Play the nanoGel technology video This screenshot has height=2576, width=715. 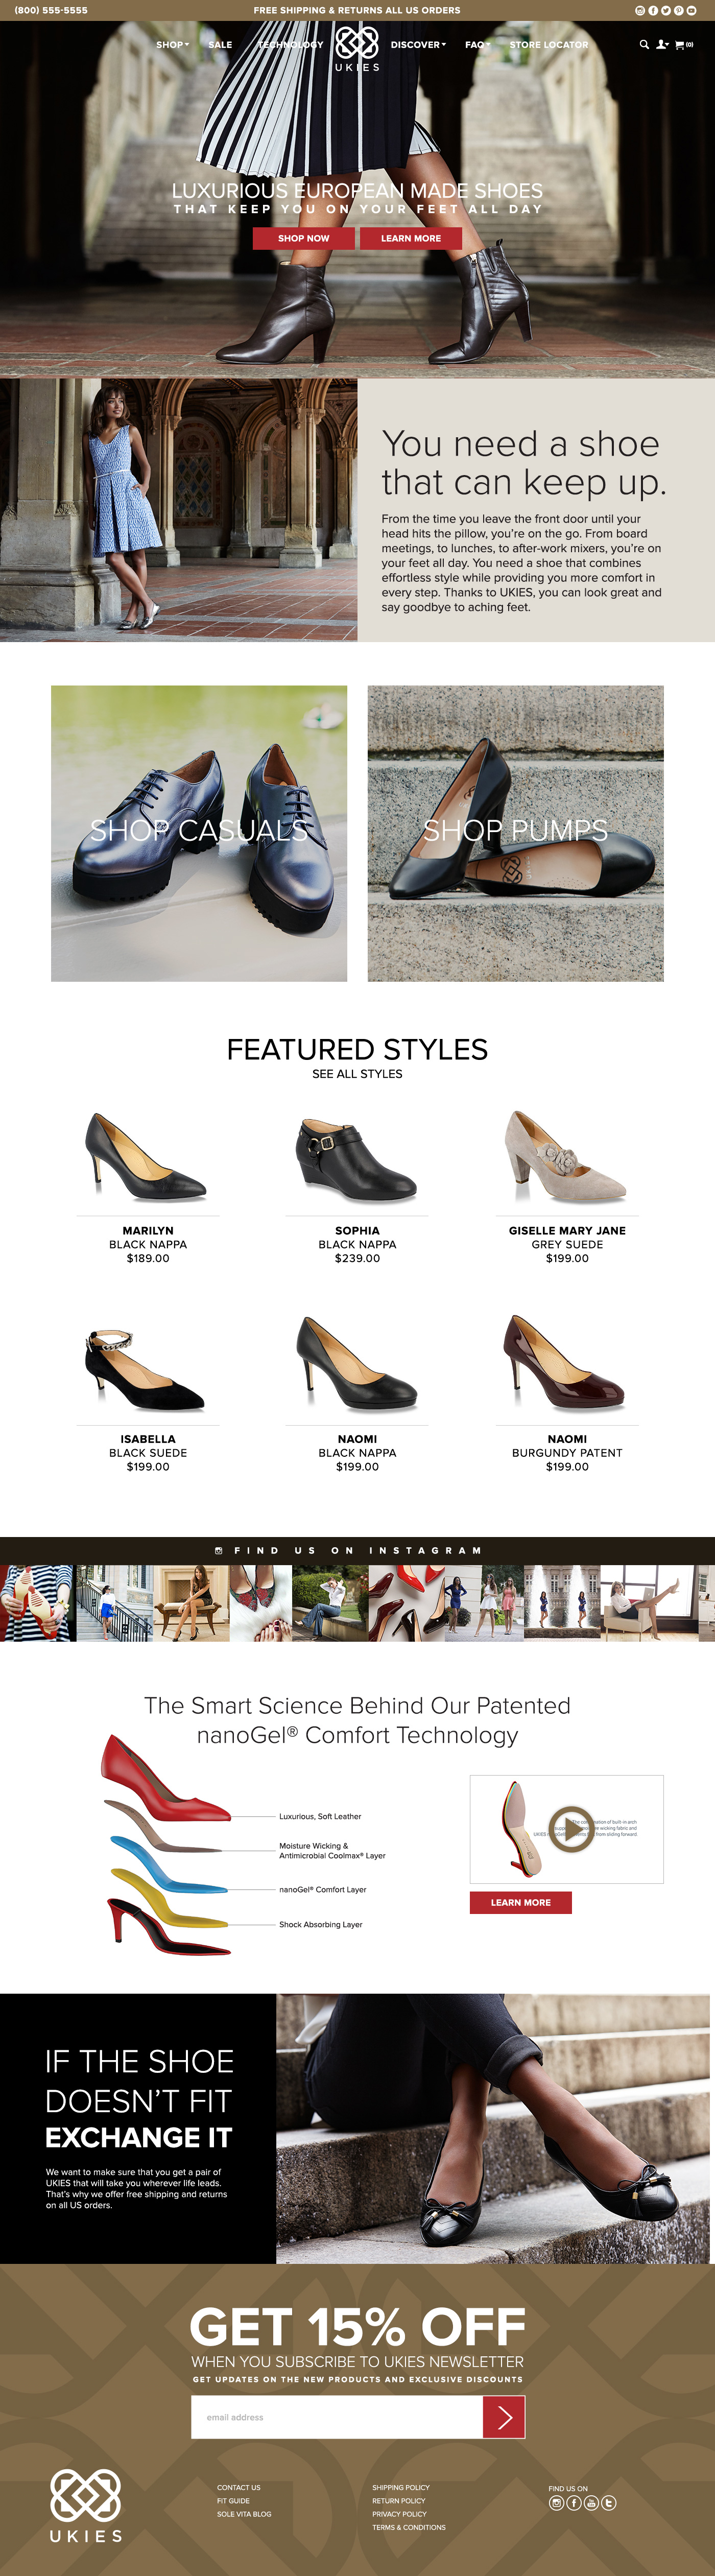[x=571, y=1829]
